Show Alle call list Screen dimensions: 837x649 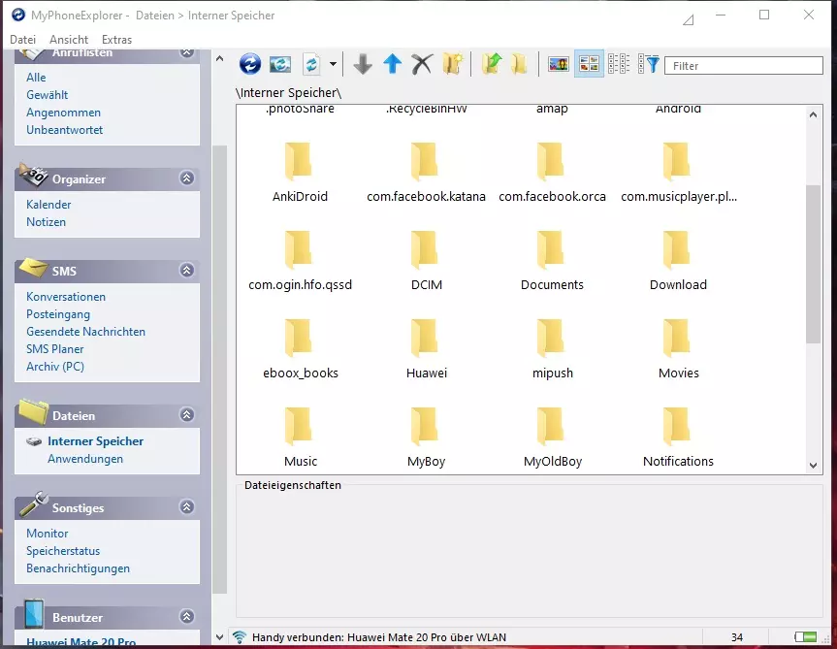pyautogui.click(x=36, y=78)
